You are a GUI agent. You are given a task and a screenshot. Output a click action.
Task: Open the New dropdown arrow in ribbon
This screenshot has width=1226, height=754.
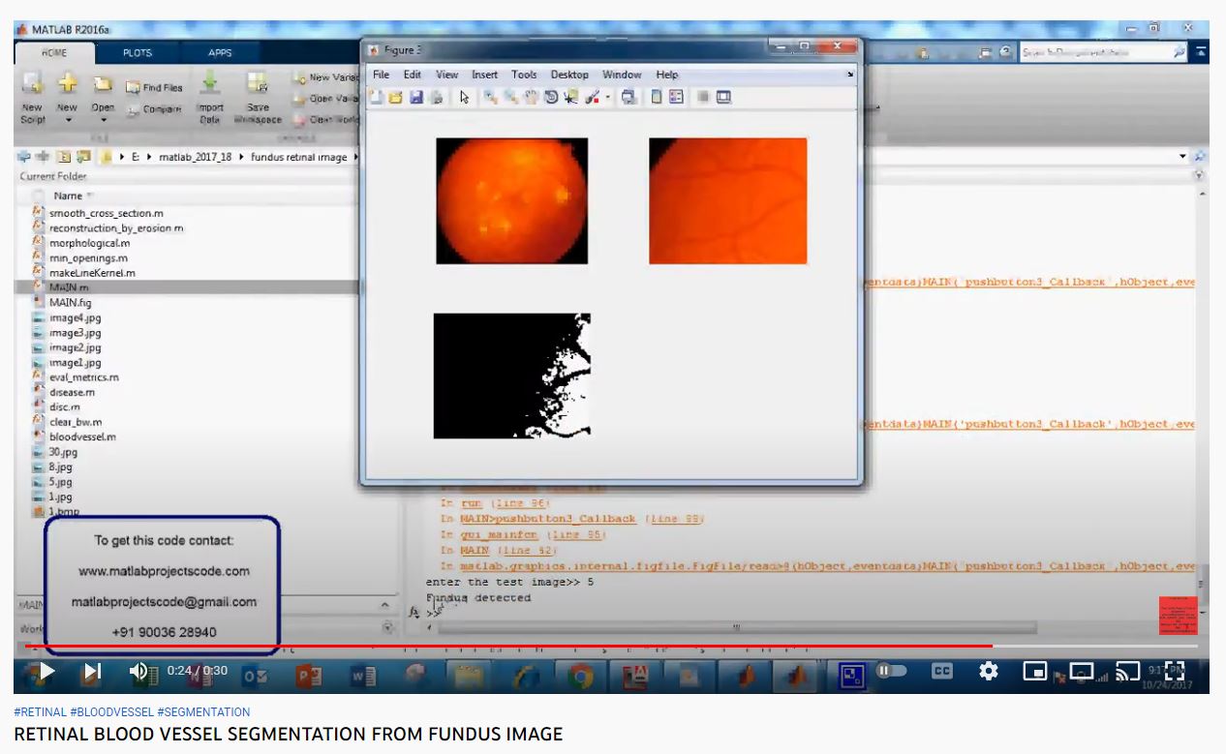68,121
